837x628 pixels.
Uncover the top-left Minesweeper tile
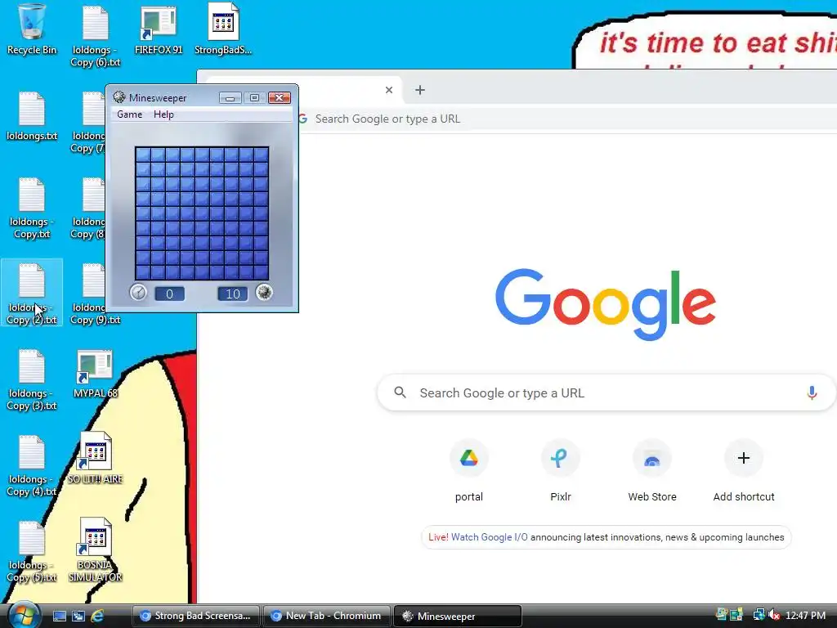[142, 155]
